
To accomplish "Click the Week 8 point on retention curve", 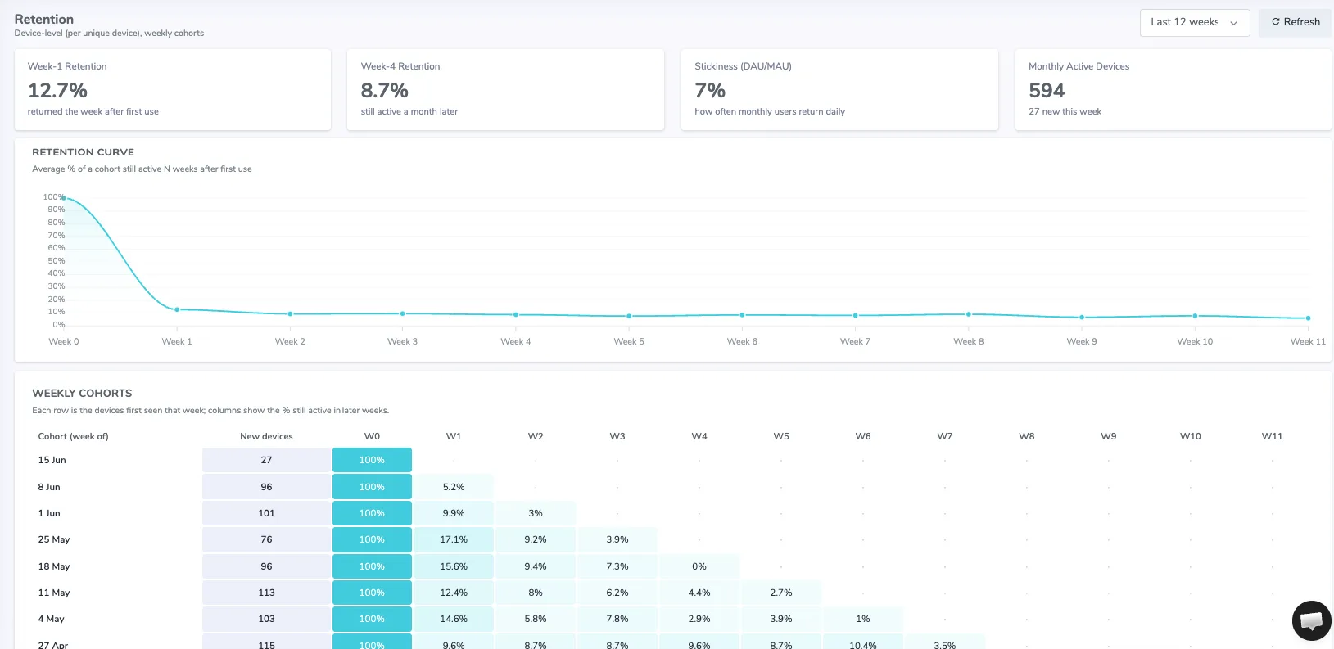I will [969, 314].
